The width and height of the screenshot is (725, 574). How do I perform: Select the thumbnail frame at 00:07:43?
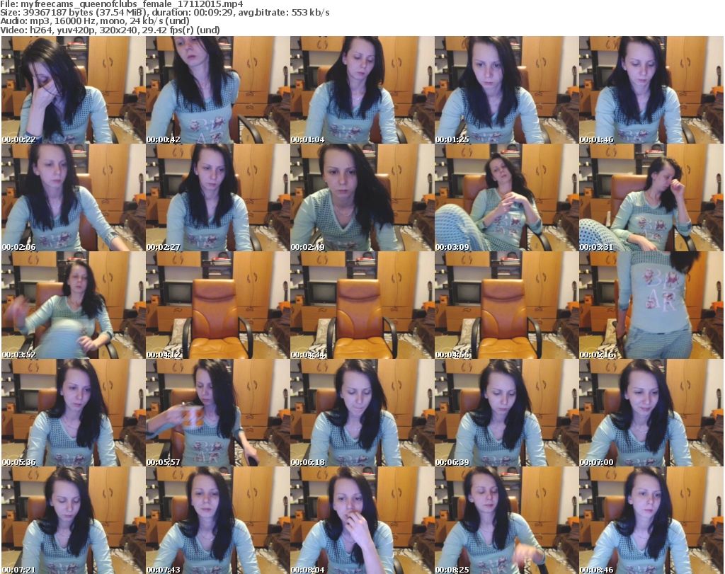tap(218, 520)
